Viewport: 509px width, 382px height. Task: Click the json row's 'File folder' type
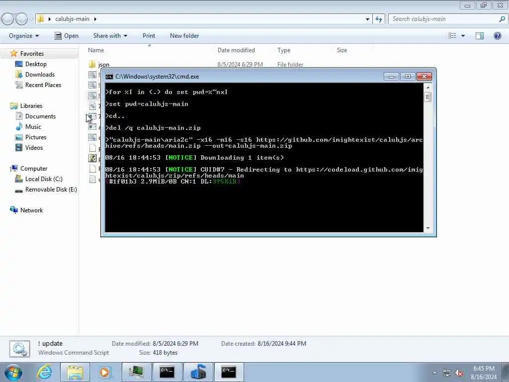point(290,65)
